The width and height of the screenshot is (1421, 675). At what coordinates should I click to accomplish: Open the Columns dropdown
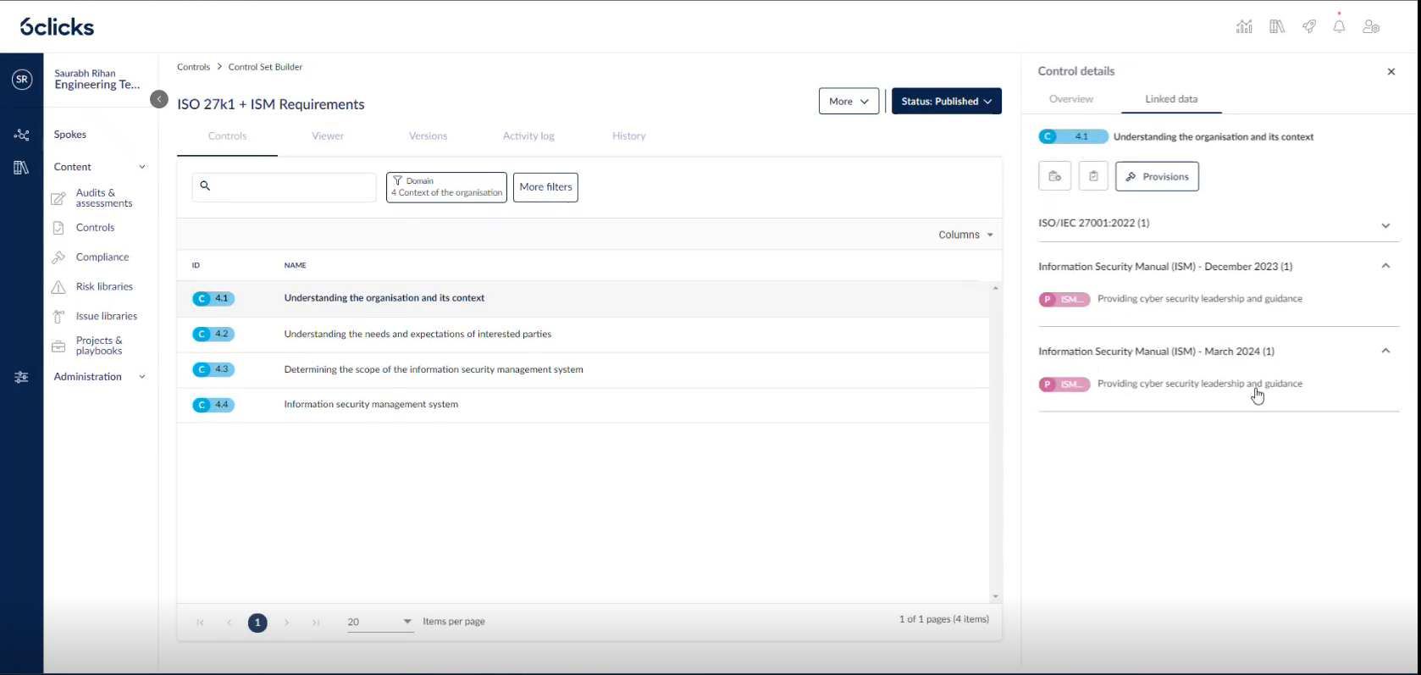click(965, 235)
